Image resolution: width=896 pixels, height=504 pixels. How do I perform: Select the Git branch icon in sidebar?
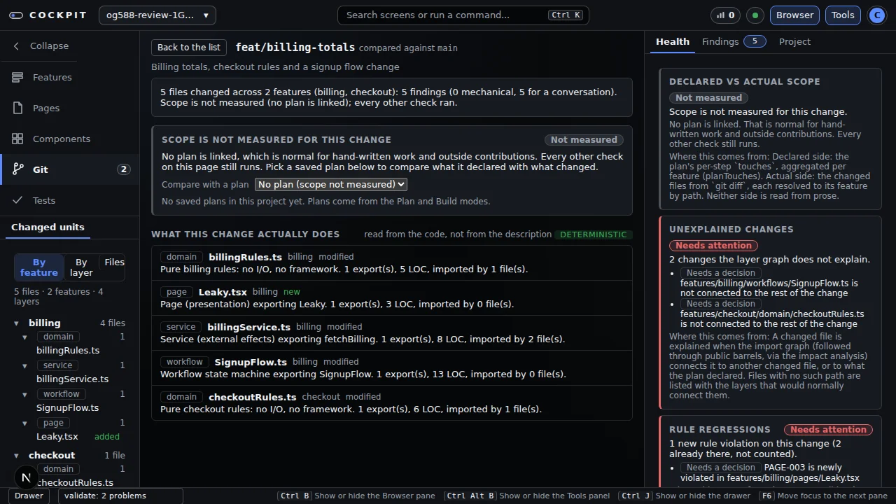click(x=17, y=169)
